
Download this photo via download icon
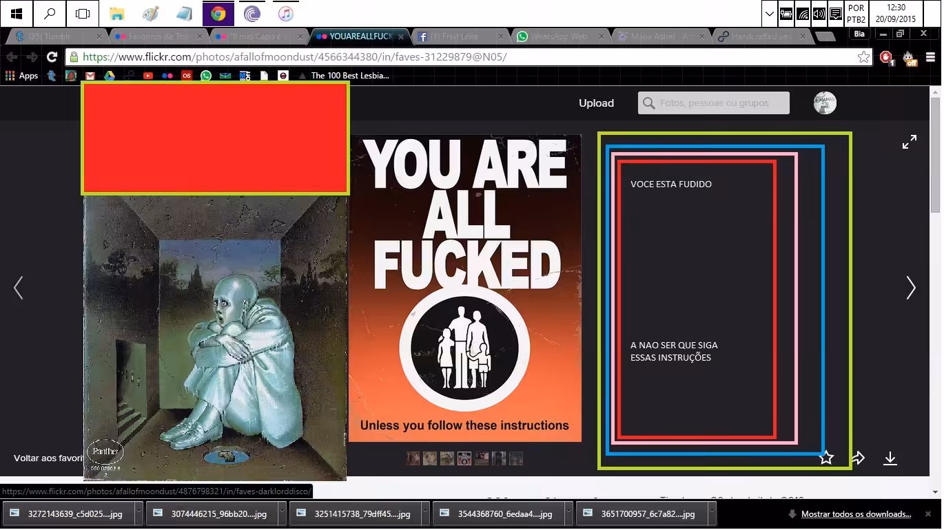pos(890,458)
